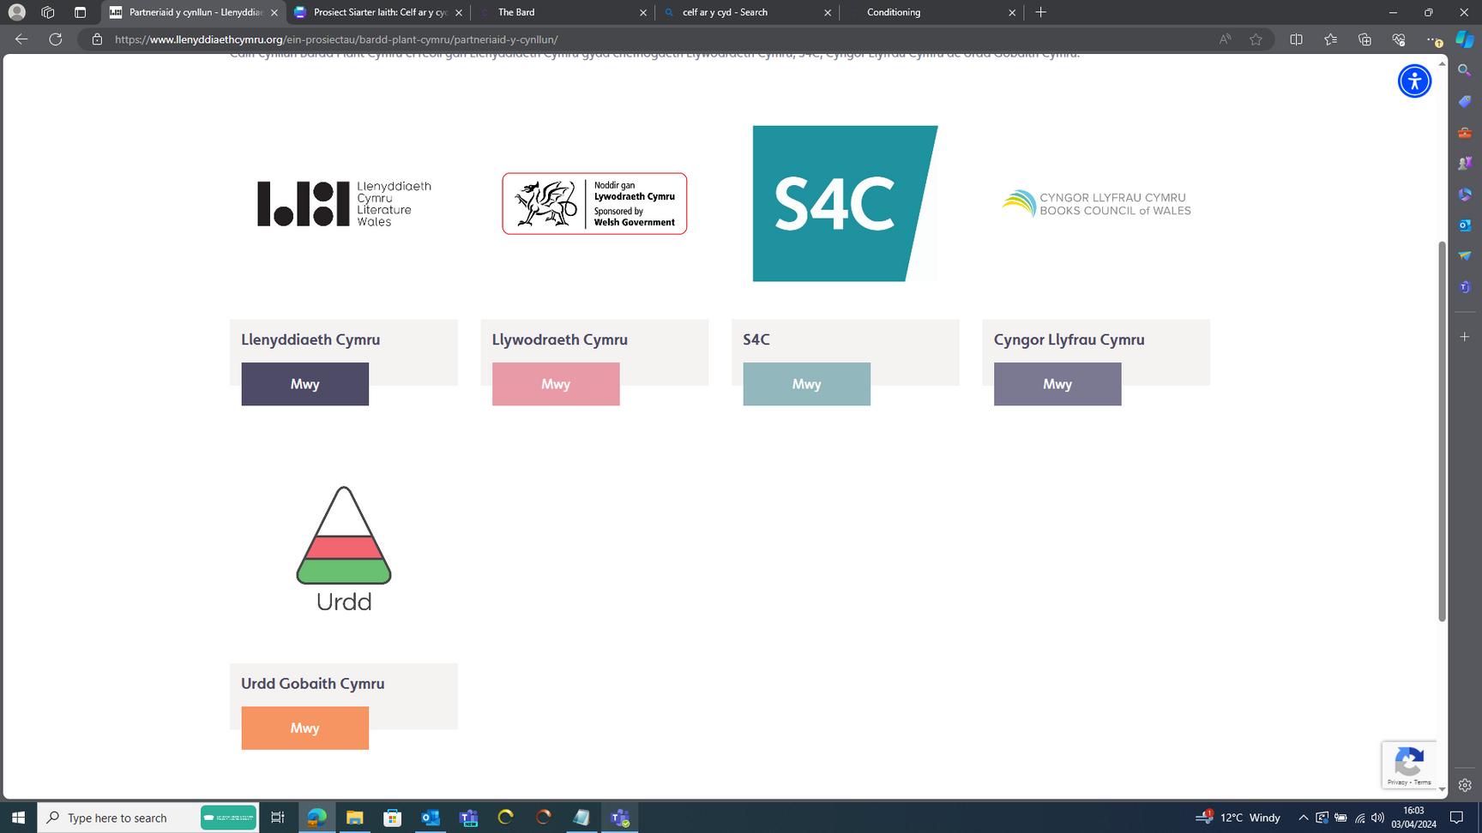Viewport: 1482px width, 833px height.
Task: View site information lock icon
Action: pos(97,39)
